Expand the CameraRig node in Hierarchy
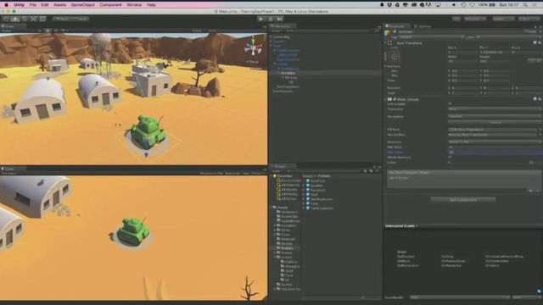The width and height of the screenshot is (543, 305). tap(271, 36)
